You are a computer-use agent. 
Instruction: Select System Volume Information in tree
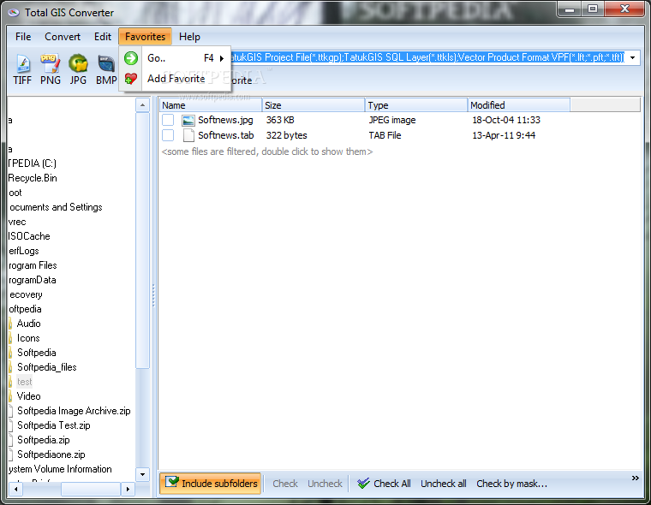coord(60,469)
